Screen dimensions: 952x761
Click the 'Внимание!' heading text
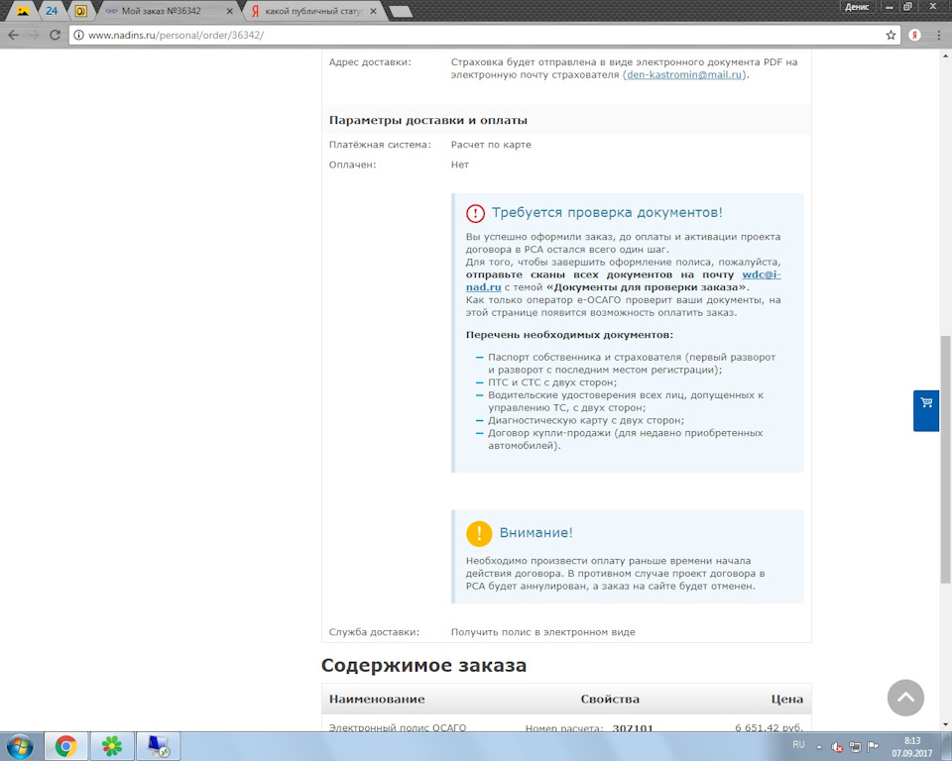click(535, 533)
